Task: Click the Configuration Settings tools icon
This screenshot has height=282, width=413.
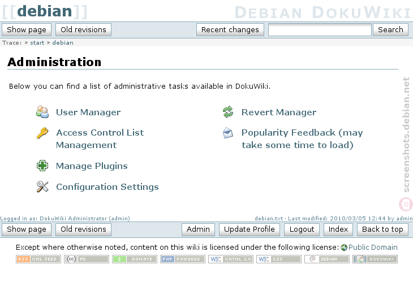Action: click(x=42, y=186)
